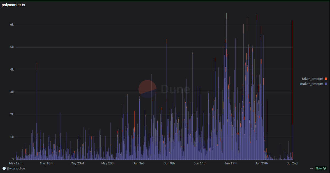The image size is (330, 173).
Task: Click the 5k y-axis label
Action: click(x=12, y=47)
